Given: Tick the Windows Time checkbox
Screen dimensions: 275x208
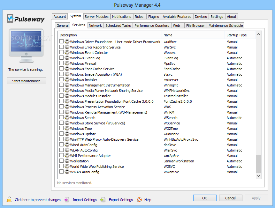Looking at the screenshot, I should 61,128.
